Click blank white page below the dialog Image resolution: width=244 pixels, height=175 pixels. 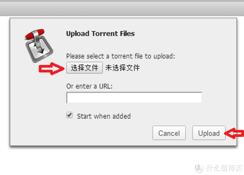point(94,161)
